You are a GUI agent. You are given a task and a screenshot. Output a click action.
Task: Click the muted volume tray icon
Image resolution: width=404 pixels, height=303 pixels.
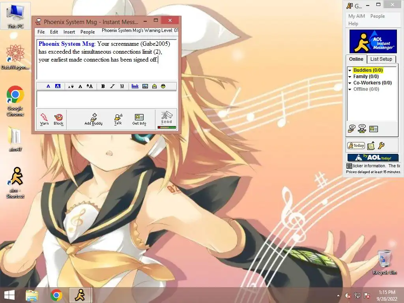point(348,296)
